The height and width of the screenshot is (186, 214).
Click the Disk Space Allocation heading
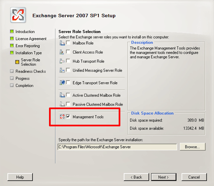152,113
